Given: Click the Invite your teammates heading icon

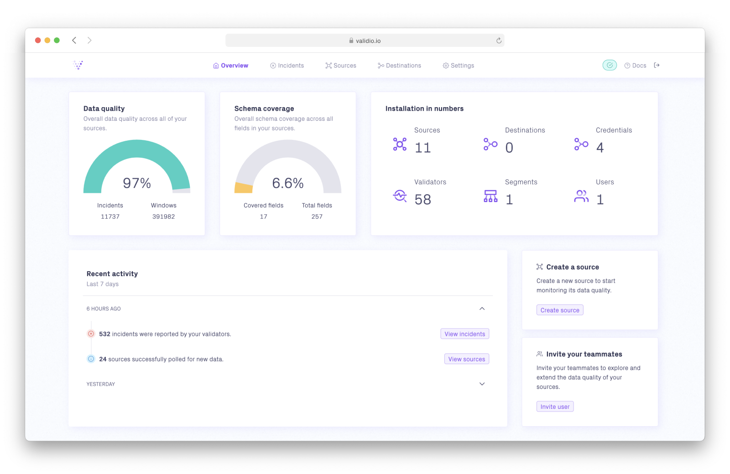Looking at the screenshot, I should coord(540,354).
